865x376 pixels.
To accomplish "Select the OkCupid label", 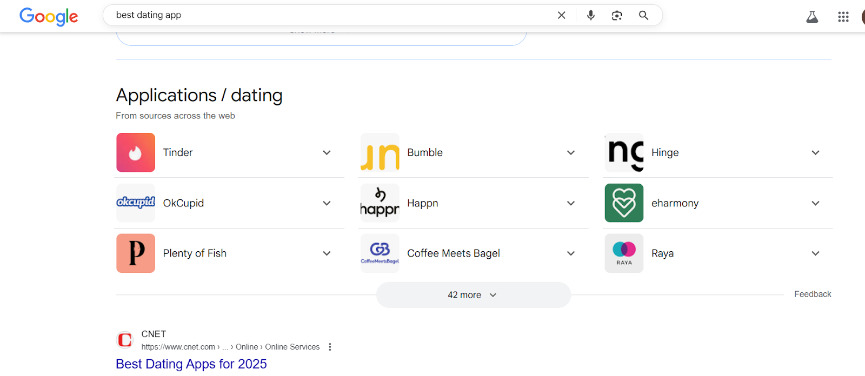I will tap(183, 203).
